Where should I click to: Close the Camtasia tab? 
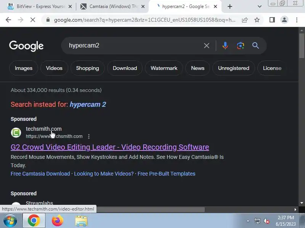(x=143, y=6)
